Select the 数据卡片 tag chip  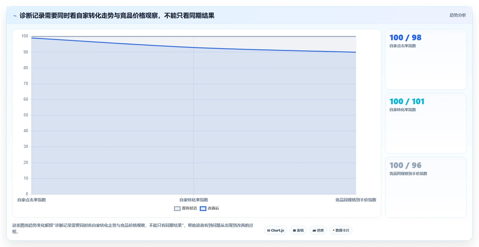341,230
